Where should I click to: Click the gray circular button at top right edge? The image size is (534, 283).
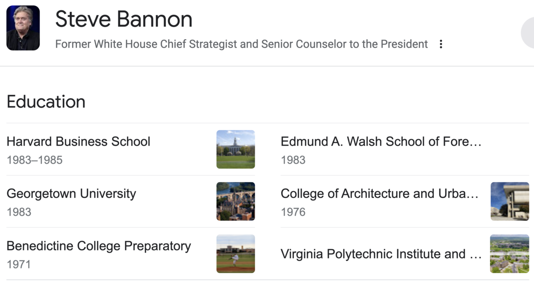click(528, 34)
